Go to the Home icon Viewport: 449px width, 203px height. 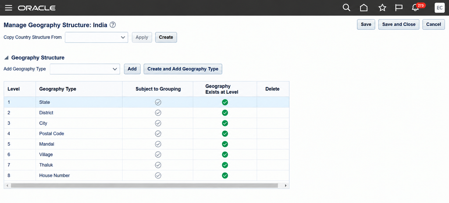click(x=363, y=8)
